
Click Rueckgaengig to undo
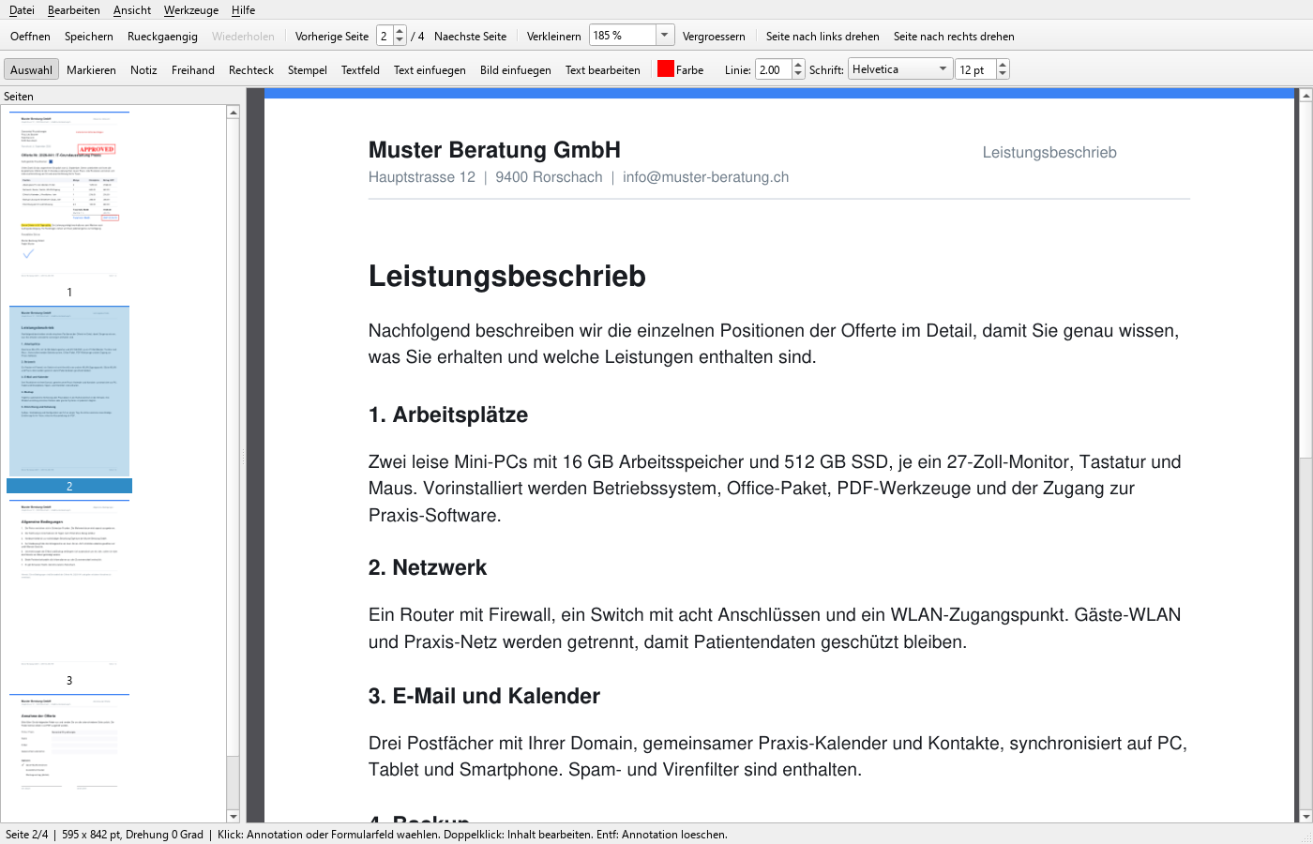(x=162, y=37)
